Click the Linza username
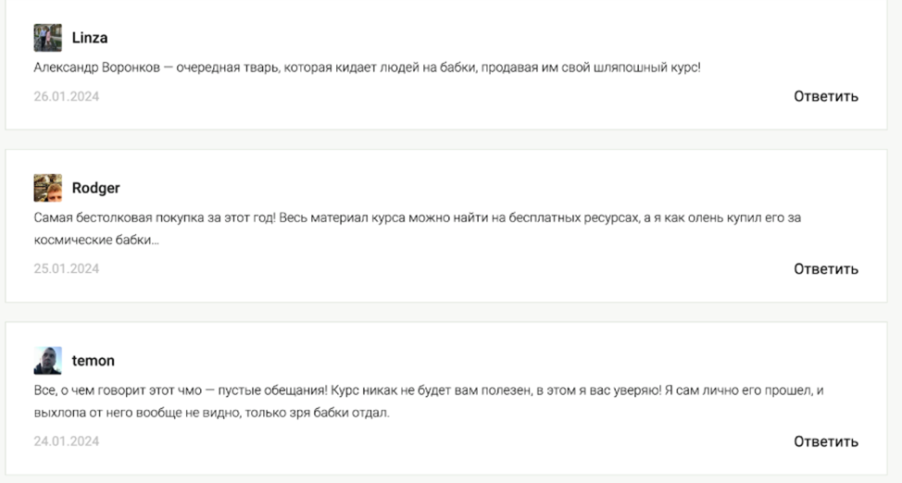Image resolution: width=902 pixels, height=483 pixels. 90,38
